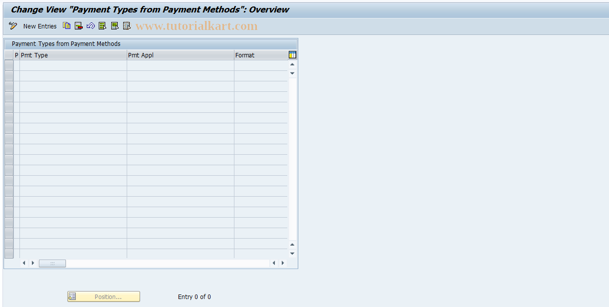
Task: Click the up arrow at top of vertical scrollbar
Action: click(292, 64)
